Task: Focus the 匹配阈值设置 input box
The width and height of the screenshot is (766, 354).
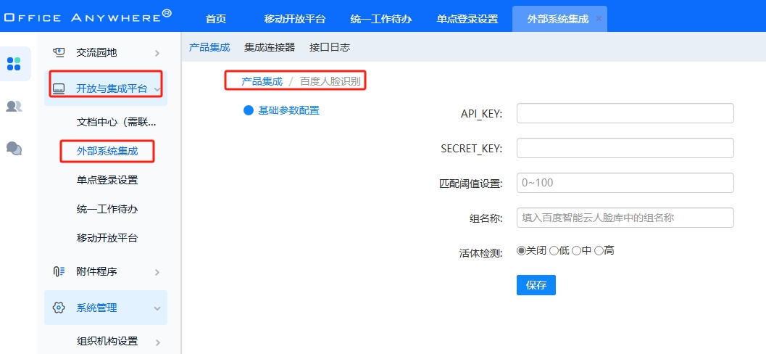Action: pyautogui.click(x=625, y=183)
